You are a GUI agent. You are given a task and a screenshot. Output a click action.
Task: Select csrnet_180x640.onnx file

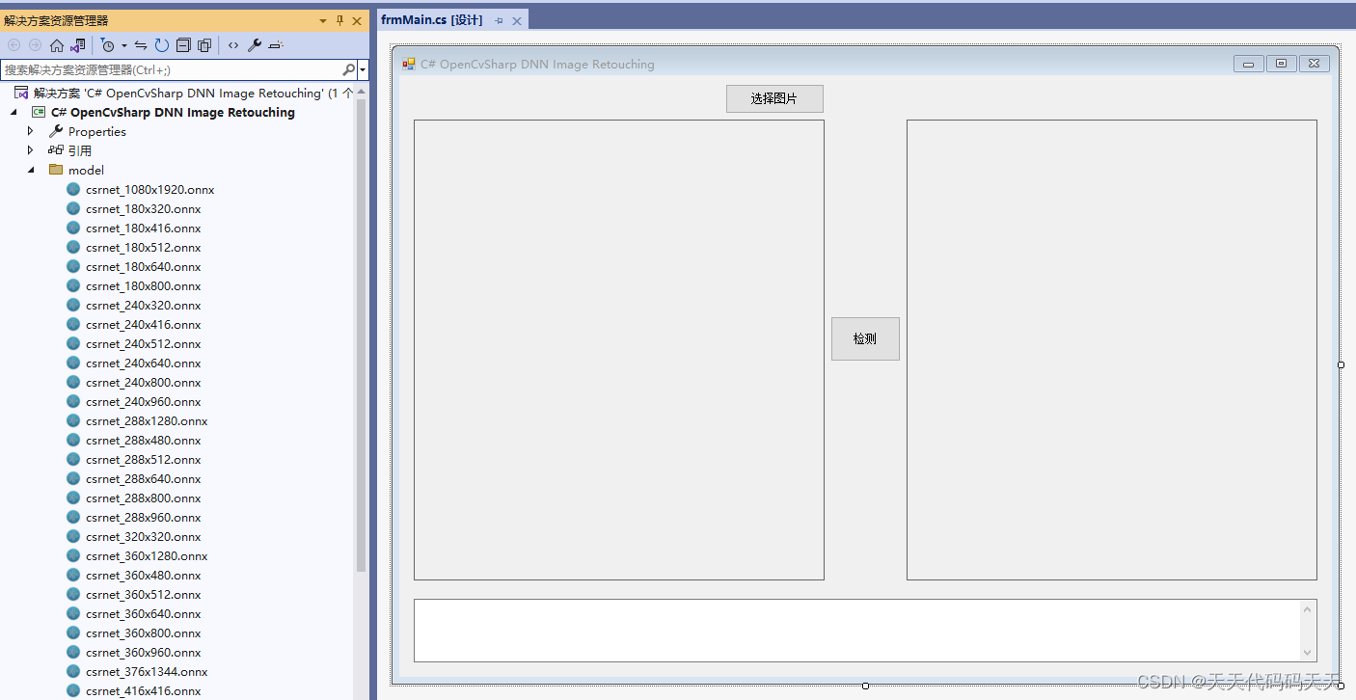[x=143, y=267]
